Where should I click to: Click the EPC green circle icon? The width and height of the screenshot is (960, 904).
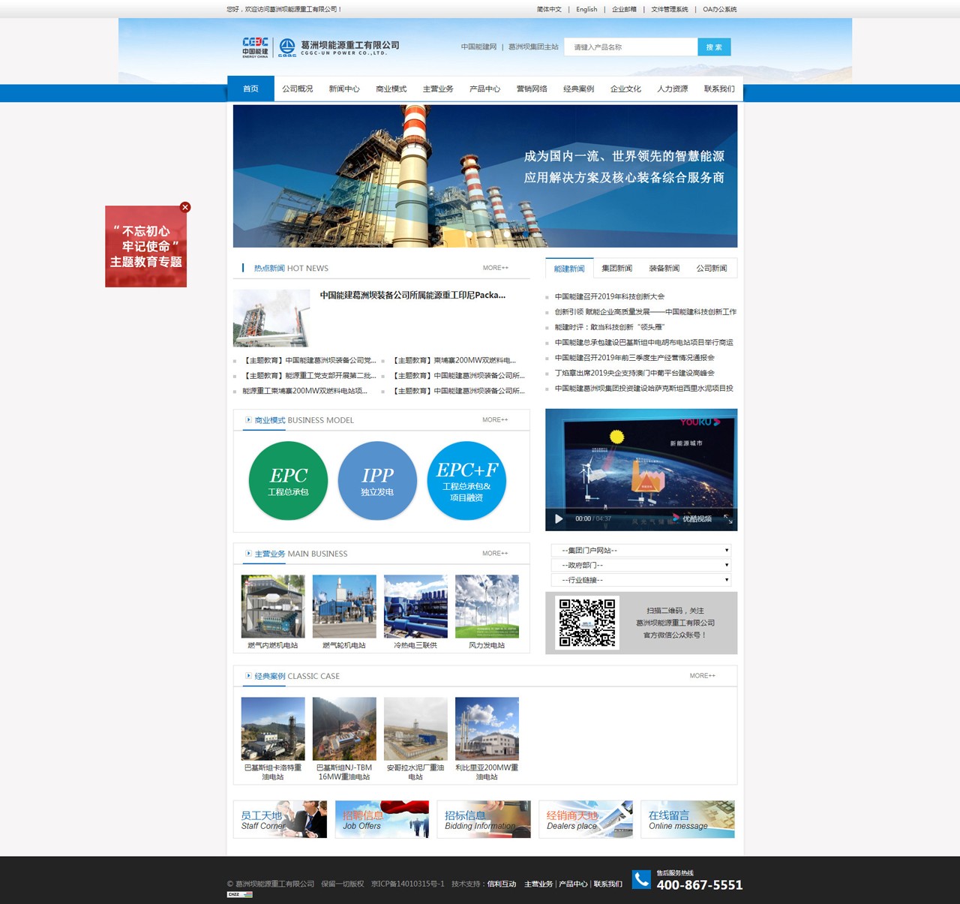click(x=288, y=481)
